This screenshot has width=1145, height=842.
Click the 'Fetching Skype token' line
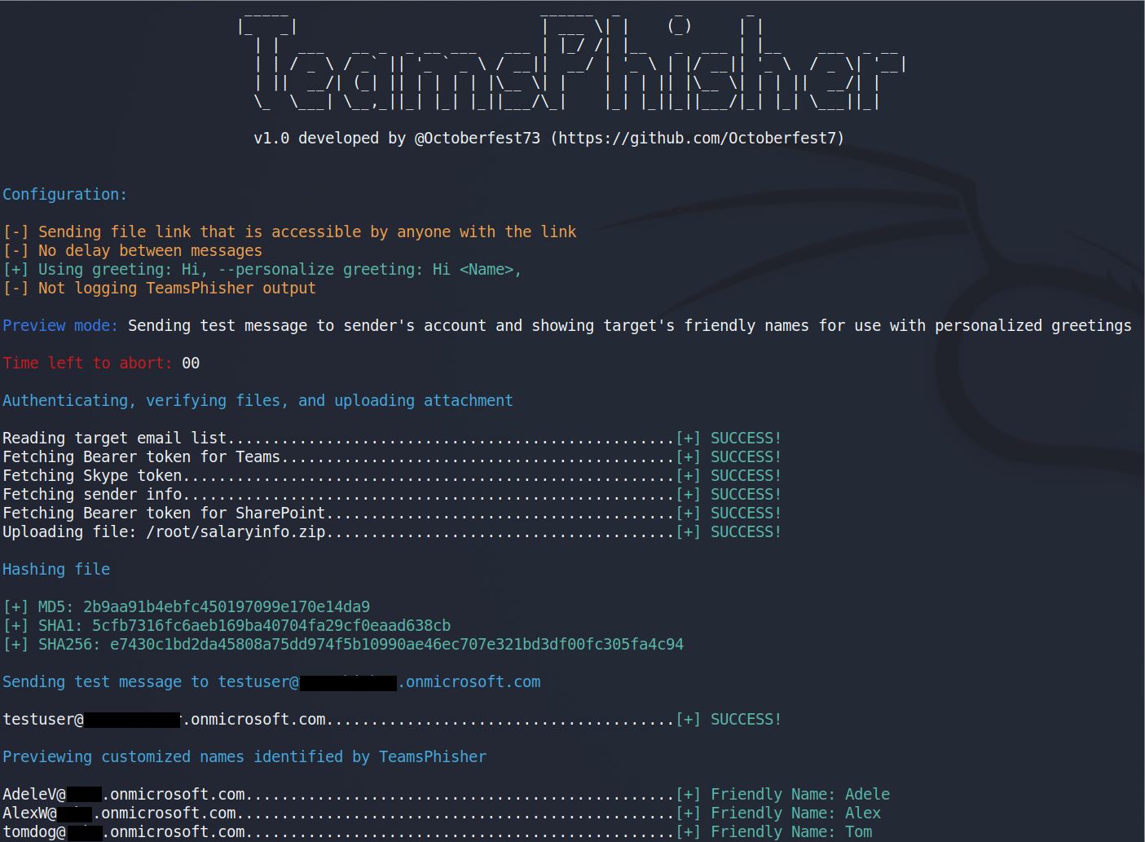392,475
